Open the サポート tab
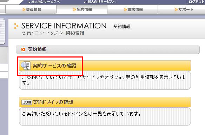The width and height of the screenshot is (205, 135). tap(182, 9)
